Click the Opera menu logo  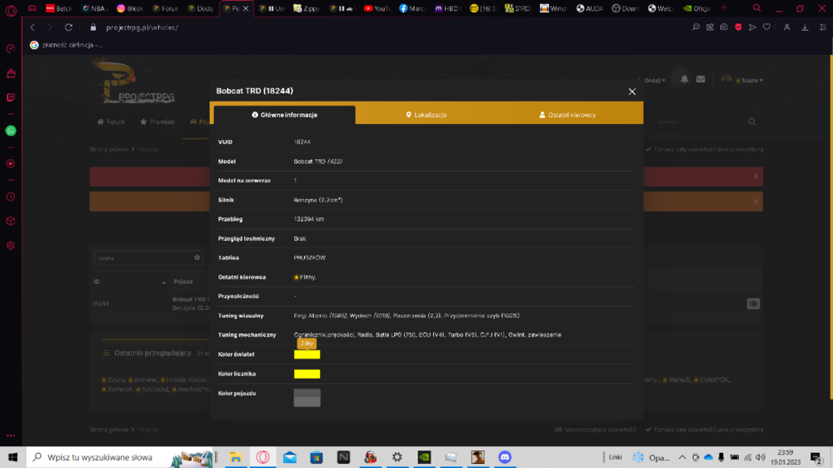coord(11,9)
